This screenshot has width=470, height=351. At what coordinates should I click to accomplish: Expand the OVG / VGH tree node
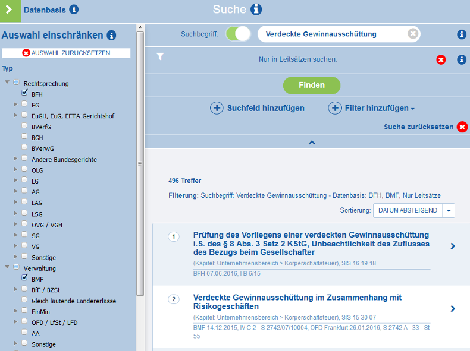point(15,224)
